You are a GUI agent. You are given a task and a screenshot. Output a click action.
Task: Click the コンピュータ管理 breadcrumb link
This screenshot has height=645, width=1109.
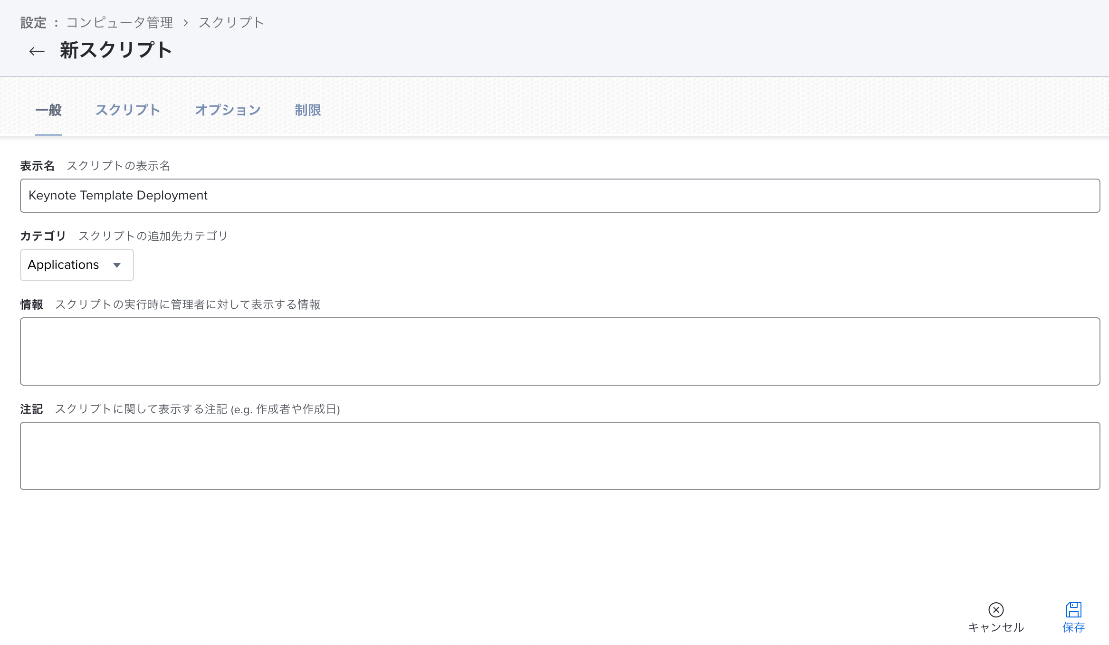coord(120,23)
